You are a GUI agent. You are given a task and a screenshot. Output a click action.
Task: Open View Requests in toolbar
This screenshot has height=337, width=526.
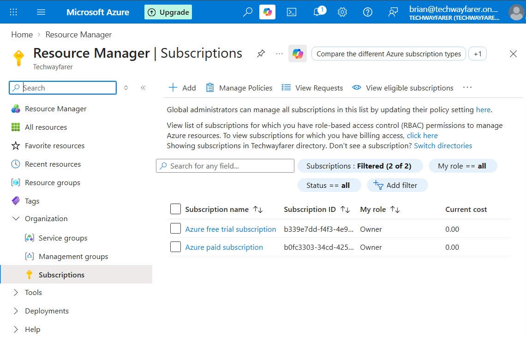312,88
